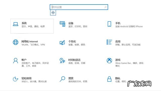Click 语音、区域、日期 description
Image resolution: width=161 pixels, height=91 pixels.
(x=77, y=63)
